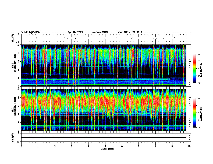Click the "1" tick on the time axis
The height and width of the screenshot is (164, 213).
click(x=38, y=146)
